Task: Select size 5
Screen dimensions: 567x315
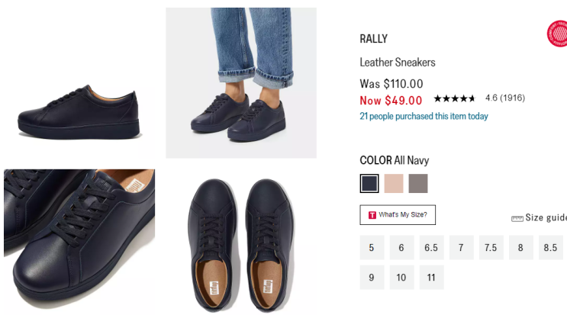Action: (x=372, y=248)
